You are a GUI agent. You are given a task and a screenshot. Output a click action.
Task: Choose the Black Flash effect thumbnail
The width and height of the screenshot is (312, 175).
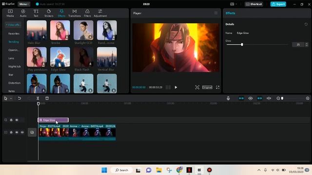tap(83, 57)
